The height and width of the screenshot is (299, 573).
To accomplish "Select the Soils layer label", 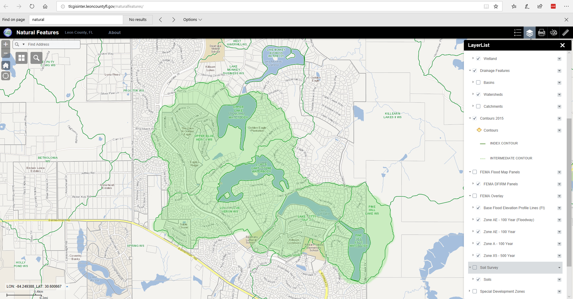I will coord(488,280).
